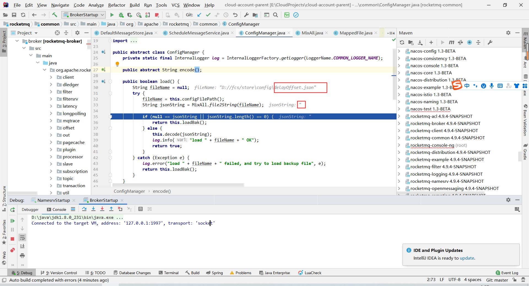This screenshot has height=286, width=529.
Task: Open Event Log
Action: click(507, 273)
